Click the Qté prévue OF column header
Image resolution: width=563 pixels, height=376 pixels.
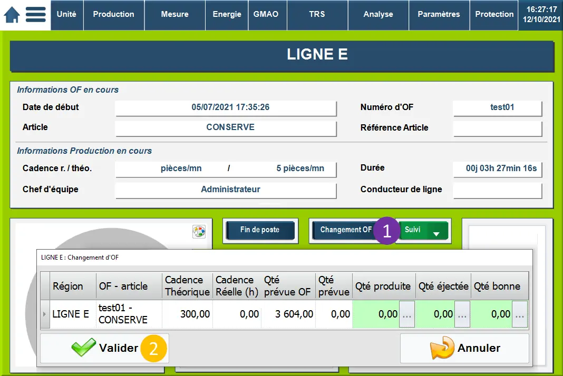point(288,286)
